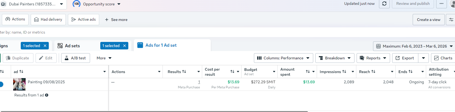Expand the Export options arrow
This screenshot has width=455, height=112.
click(x=423, y=58)
